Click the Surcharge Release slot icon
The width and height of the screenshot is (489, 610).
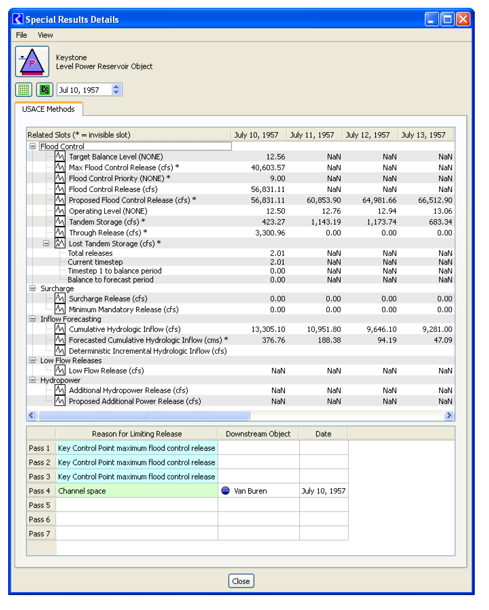pyautogui.click(x=60, y=299)
